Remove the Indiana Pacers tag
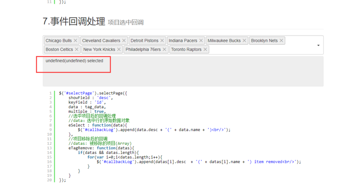 pyautogui.click(x=201, y=41)
